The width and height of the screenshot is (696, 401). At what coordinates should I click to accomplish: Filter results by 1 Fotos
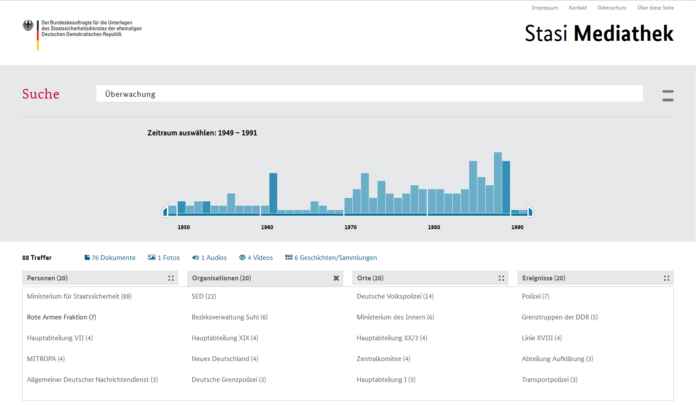coord(164,258)
